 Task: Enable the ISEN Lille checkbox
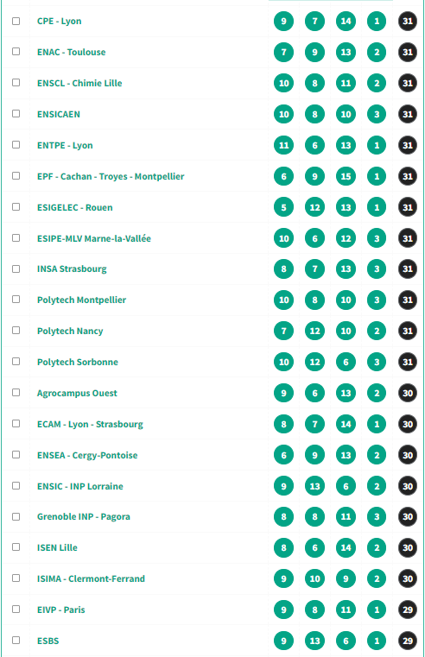click(16, 547)
